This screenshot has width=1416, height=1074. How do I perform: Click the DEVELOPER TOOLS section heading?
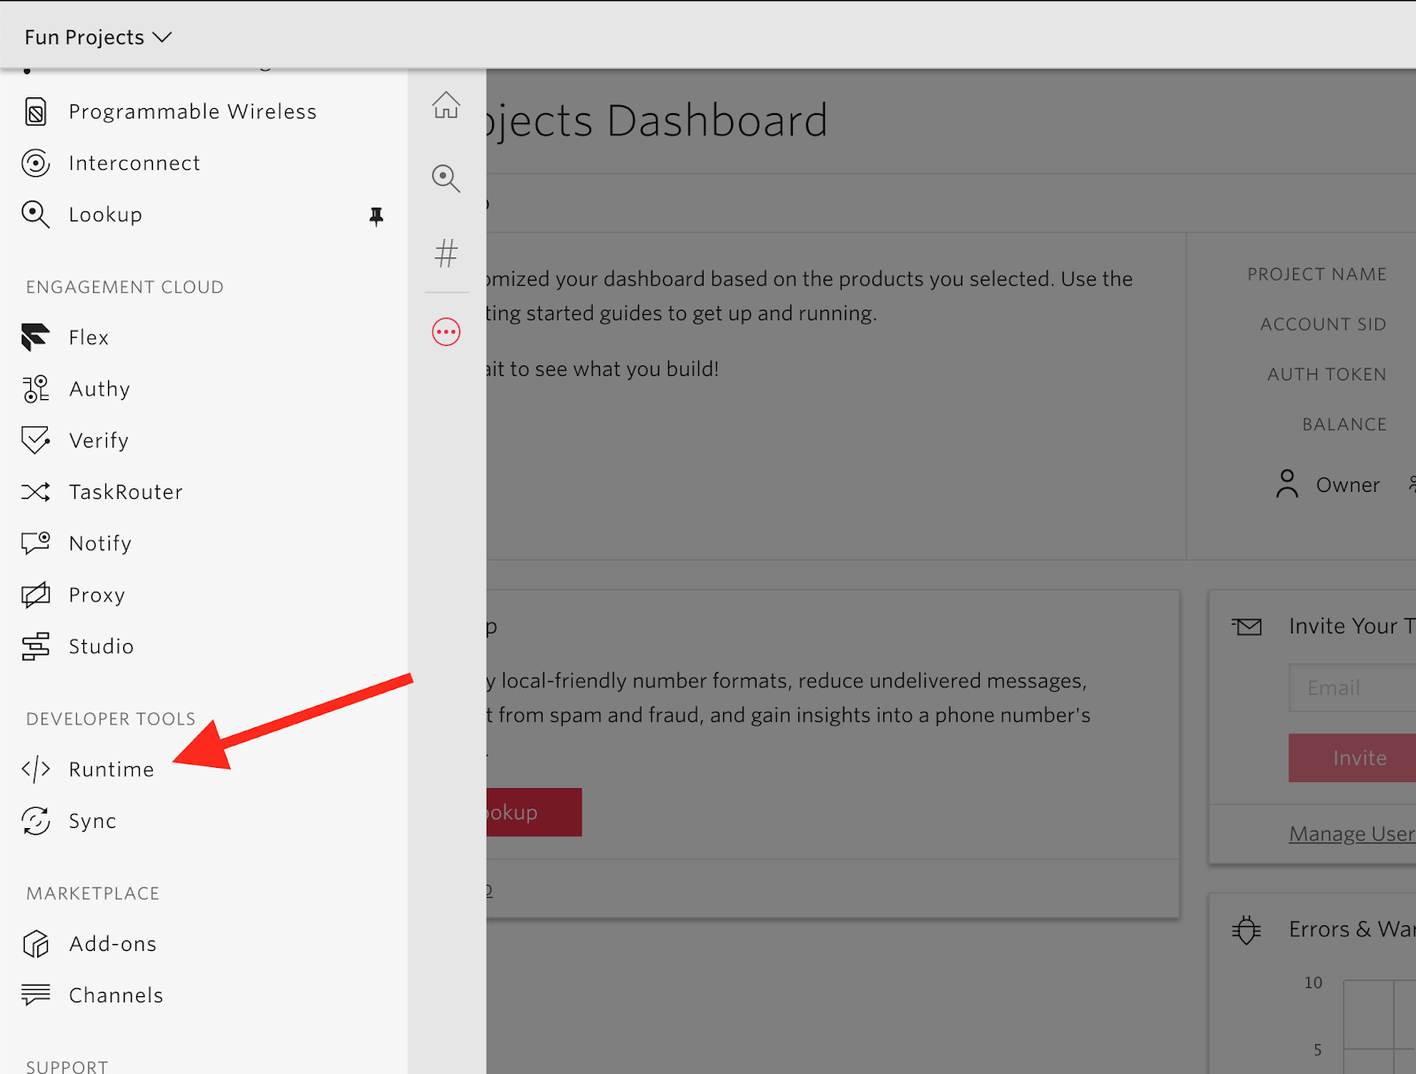click(x=111, y=719)
